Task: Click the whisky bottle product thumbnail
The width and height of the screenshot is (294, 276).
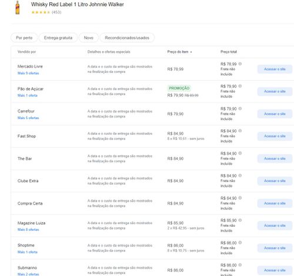Action: tap(18, 8)
